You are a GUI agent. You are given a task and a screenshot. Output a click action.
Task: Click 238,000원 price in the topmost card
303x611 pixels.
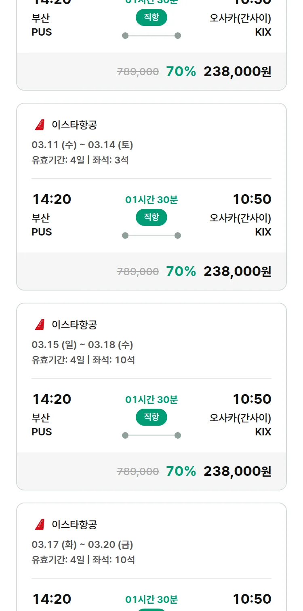pyautogui.click(x=237, y=71)
